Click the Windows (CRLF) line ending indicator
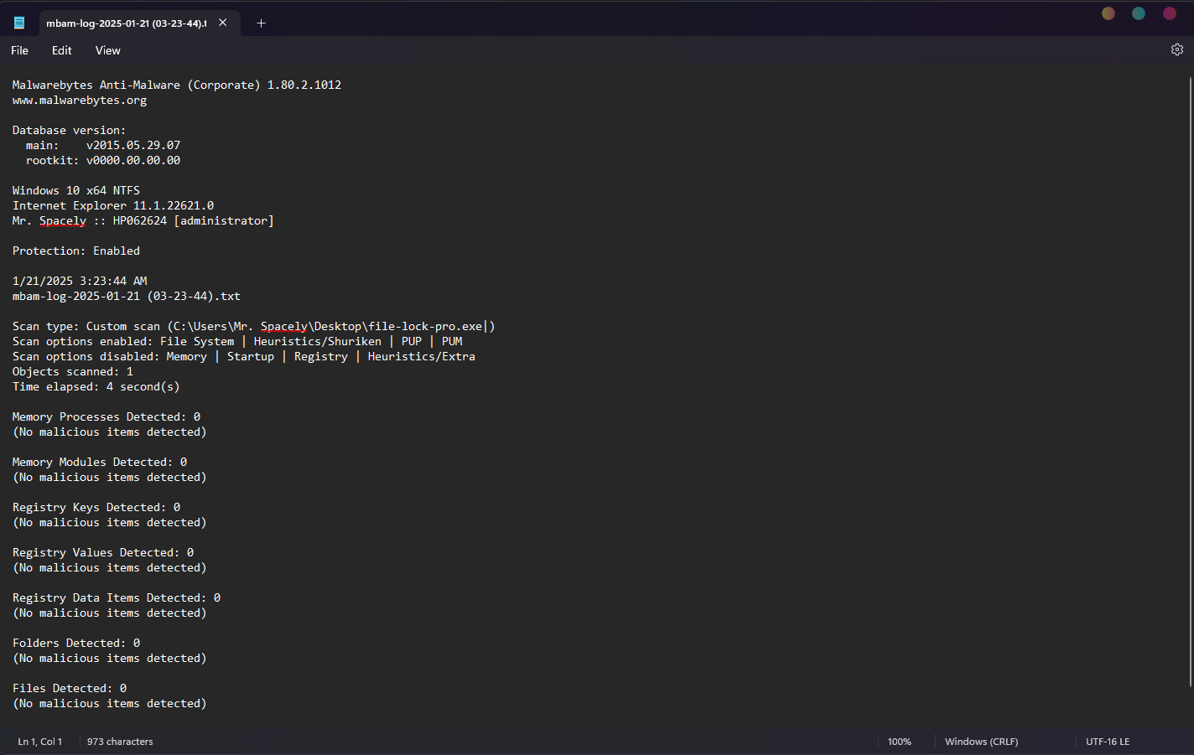Viewport: 1194px width, 755px height. click(x=981, y=742)
